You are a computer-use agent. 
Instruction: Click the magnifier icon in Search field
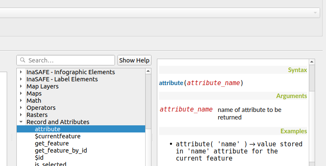point(23,60)
